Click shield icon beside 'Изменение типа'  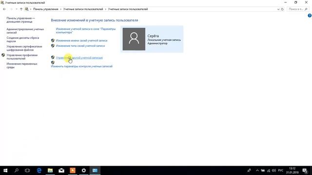pyautogui.click(x=53, y=46)
